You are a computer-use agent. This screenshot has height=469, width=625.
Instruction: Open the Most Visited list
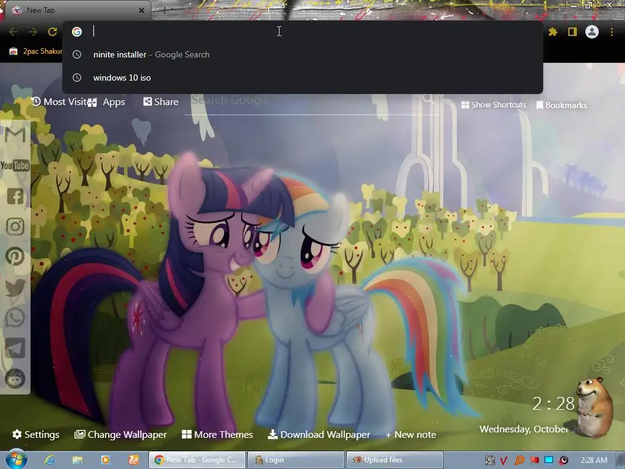pos(59,102)
